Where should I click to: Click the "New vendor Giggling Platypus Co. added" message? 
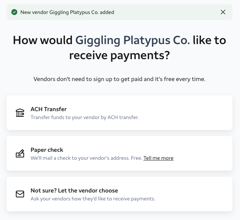point(67,12)
